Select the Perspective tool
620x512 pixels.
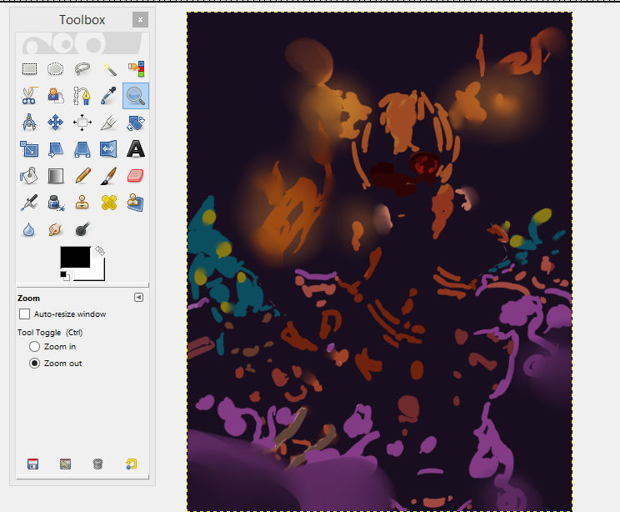(82, 149)
